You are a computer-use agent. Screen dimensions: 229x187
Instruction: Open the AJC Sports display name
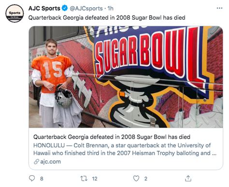click(x=44, y=8)
